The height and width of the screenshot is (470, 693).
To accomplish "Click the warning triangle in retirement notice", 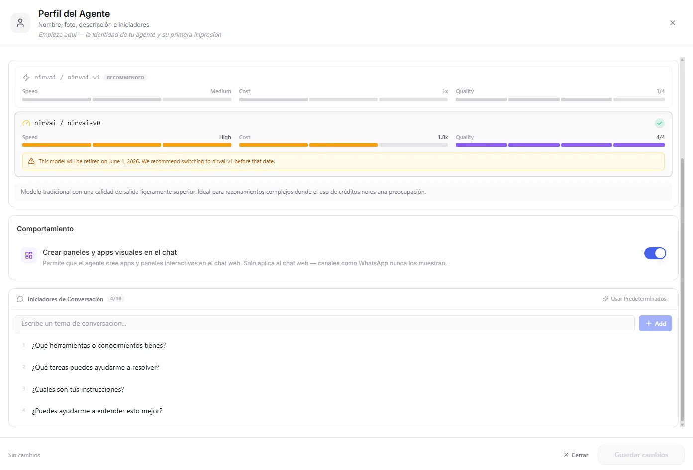I will coord(31,161).
